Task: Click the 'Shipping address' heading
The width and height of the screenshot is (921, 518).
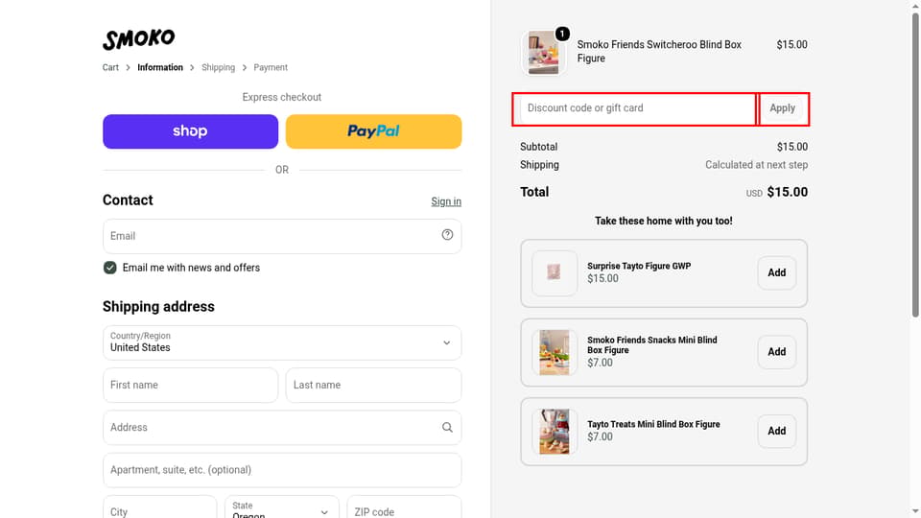Action: [x=158, y=307]
